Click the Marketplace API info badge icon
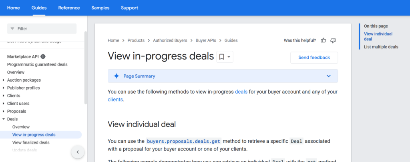The image size is (410, 162). tap(43, 56)
